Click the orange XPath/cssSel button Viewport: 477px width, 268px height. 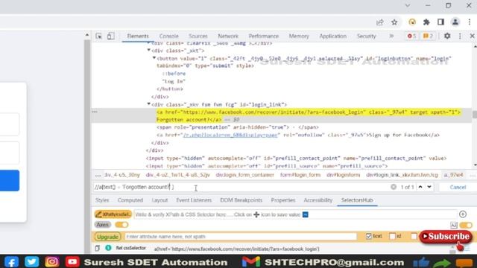click(113, 214)
